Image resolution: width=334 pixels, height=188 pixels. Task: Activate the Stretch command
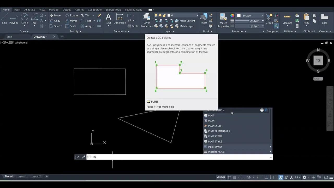coord(56,26)
